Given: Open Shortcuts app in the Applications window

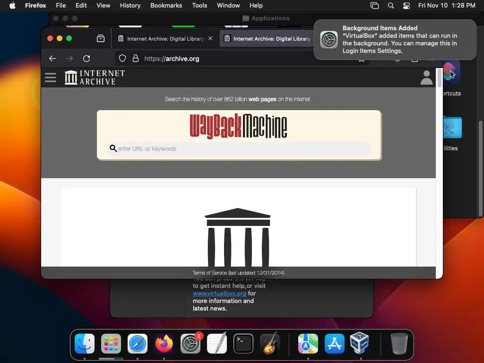Looking at the screenshot, I should [451, 72].
